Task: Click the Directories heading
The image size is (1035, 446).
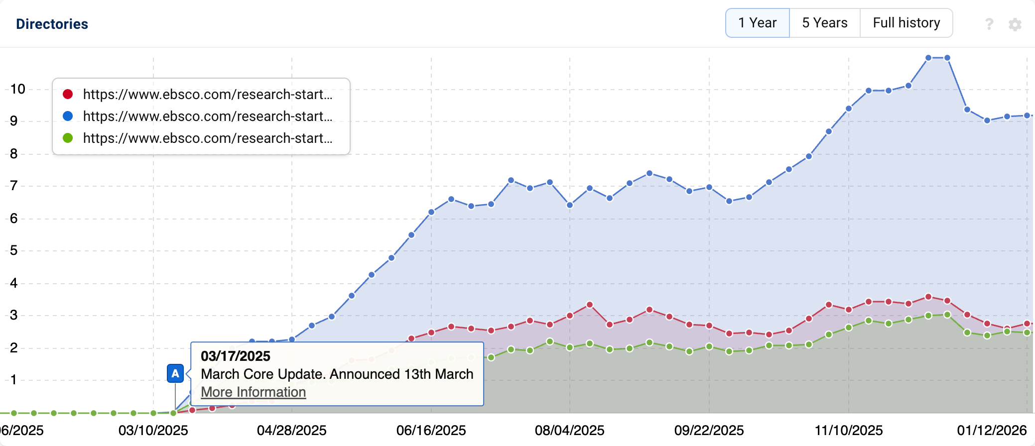Action: point(52,24)
